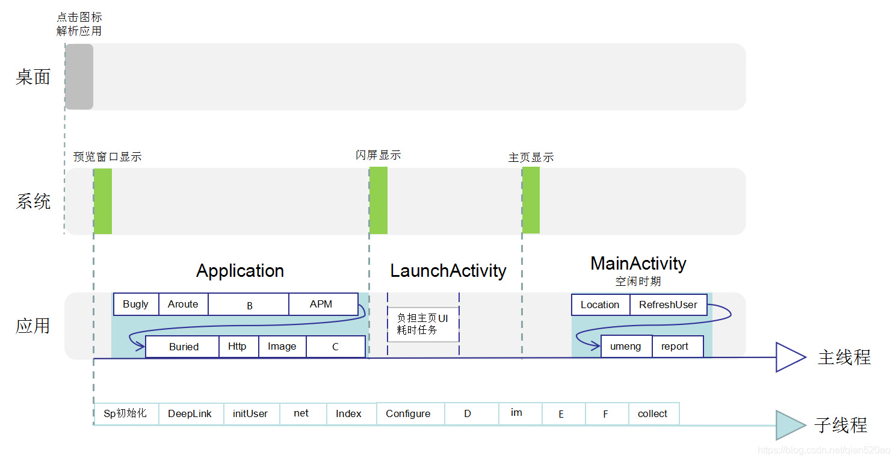Select the umeng box

coord(626,346)
